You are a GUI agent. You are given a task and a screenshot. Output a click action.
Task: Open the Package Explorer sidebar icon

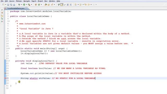(2, 13)
